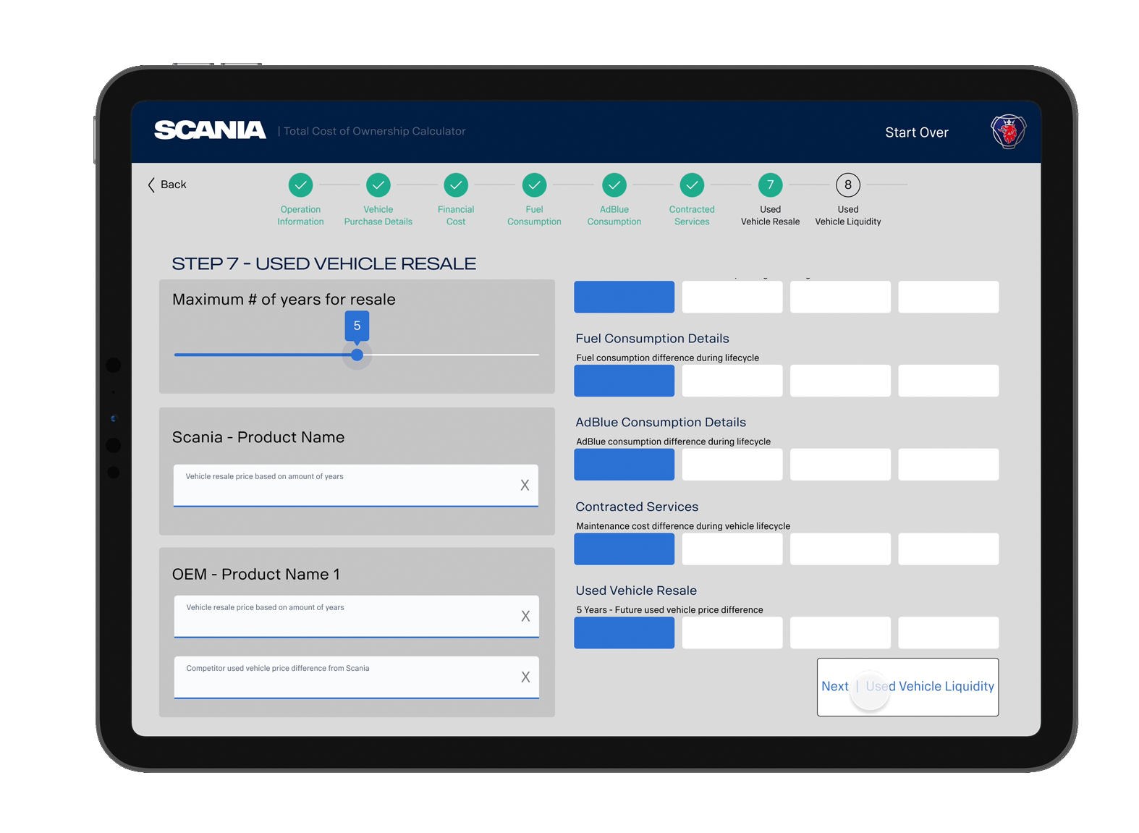The height and width of the screenshot is (833, 1139).
Task: Click the Used Vehicle Resale section heading
Action: click(x=636, y=591)
